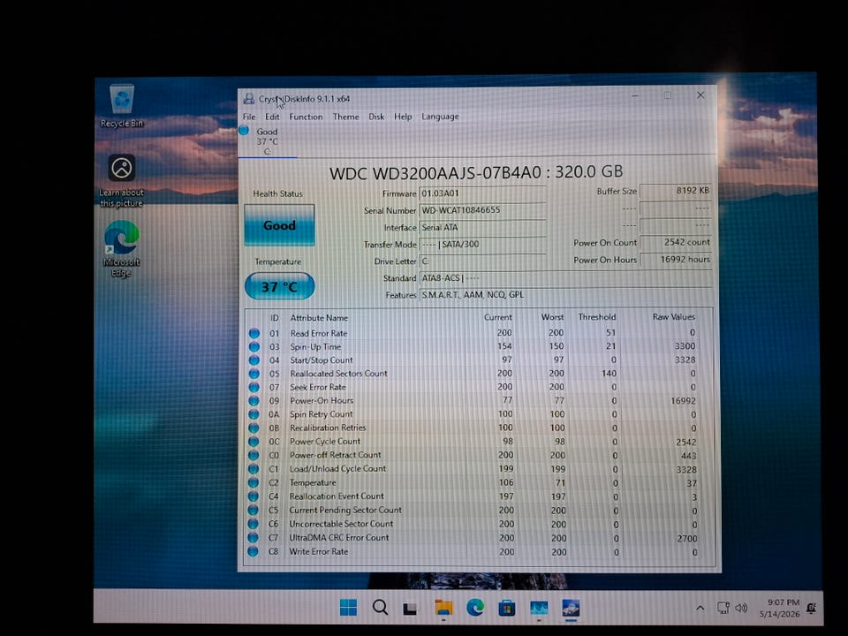Click the status circle for Write Error Rate
This screenshot has height=636, width=848.
[253, 551]
